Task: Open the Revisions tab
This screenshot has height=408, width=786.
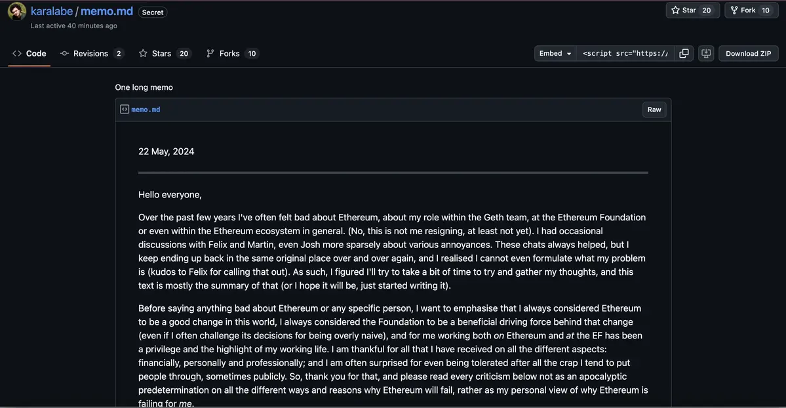Action: tap(91, 54)
